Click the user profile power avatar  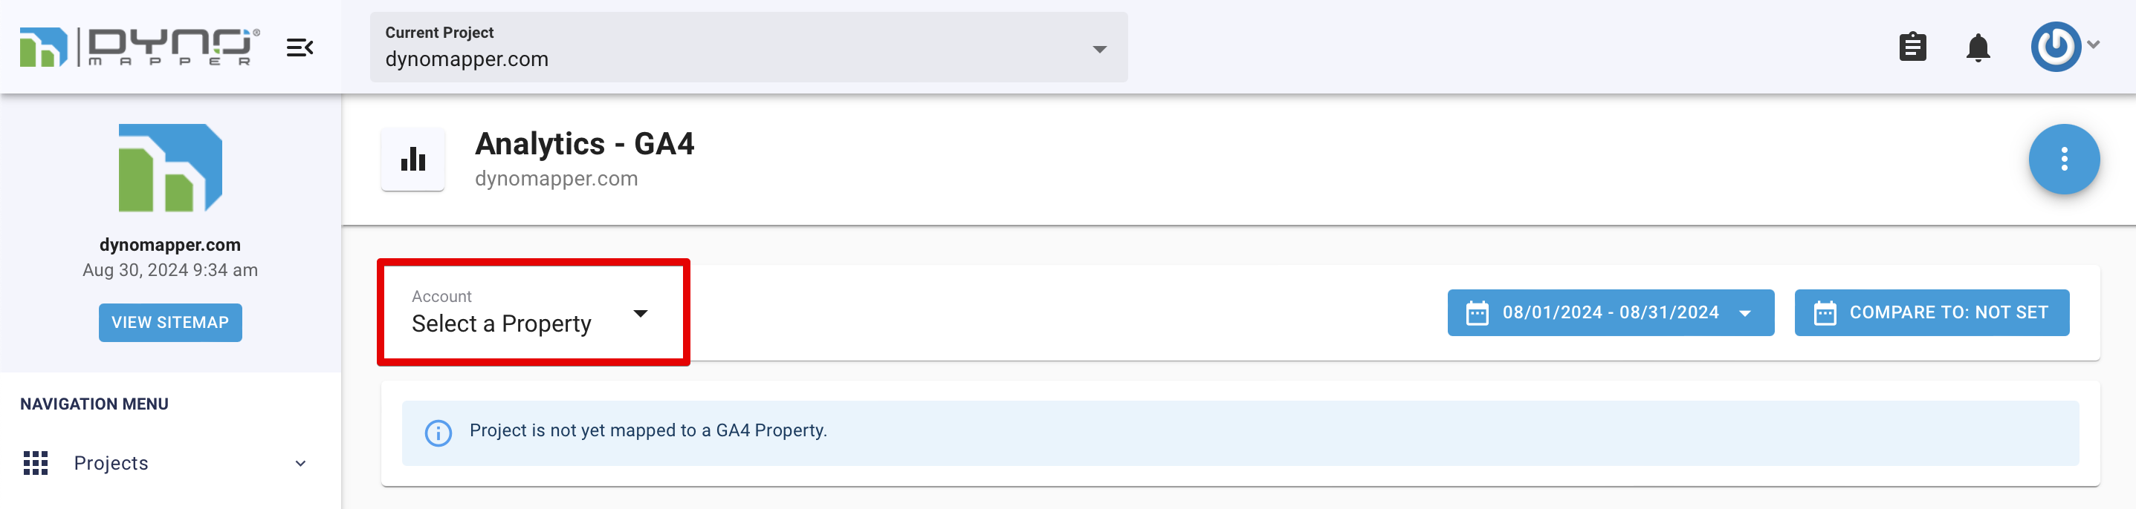pos(2055,46)
